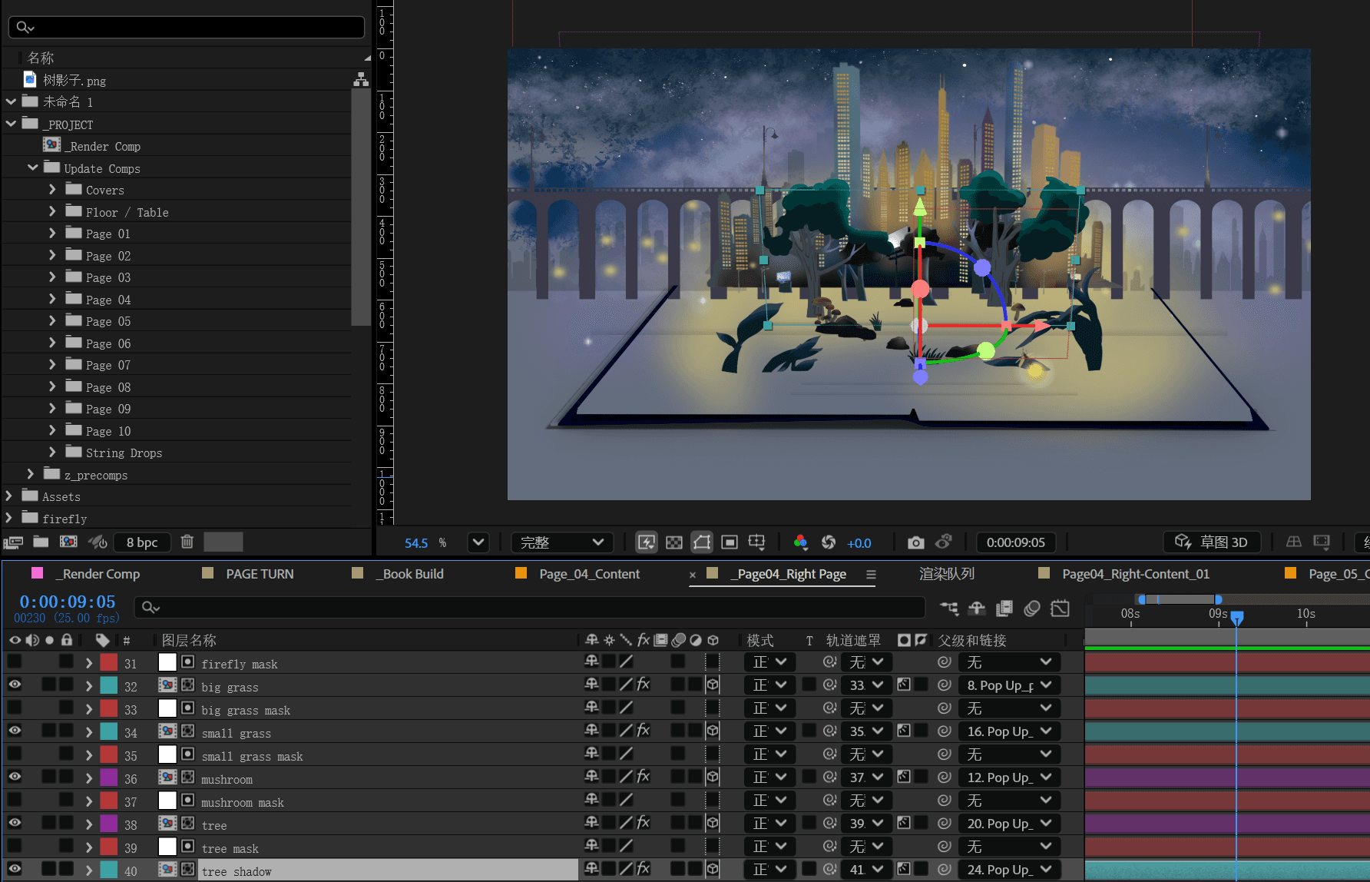Expand the Page 04 folder
The width and height of the screenshot is (1370, 882).
click(x=52, y=299)
